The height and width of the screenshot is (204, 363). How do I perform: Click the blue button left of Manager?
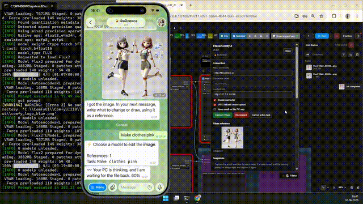[225, 36]
